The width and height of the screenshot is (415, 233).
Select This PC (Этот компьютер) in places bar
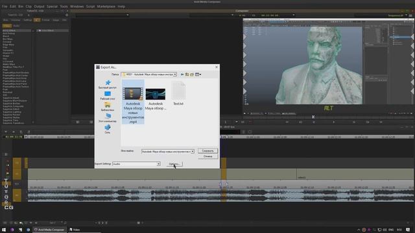coord(108,118)
